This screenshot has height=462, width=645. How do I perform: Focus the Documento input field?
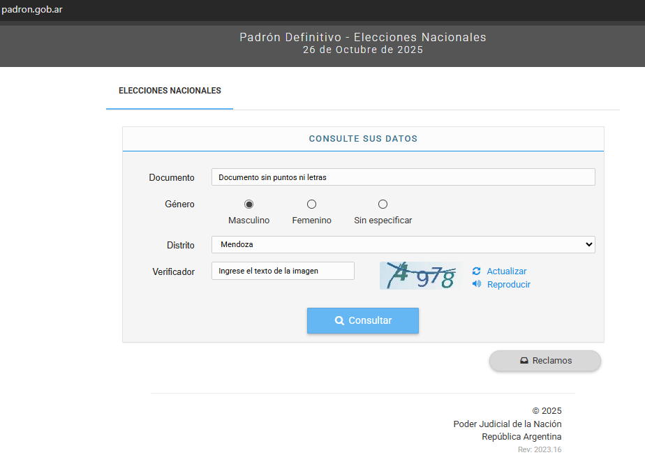403,177
